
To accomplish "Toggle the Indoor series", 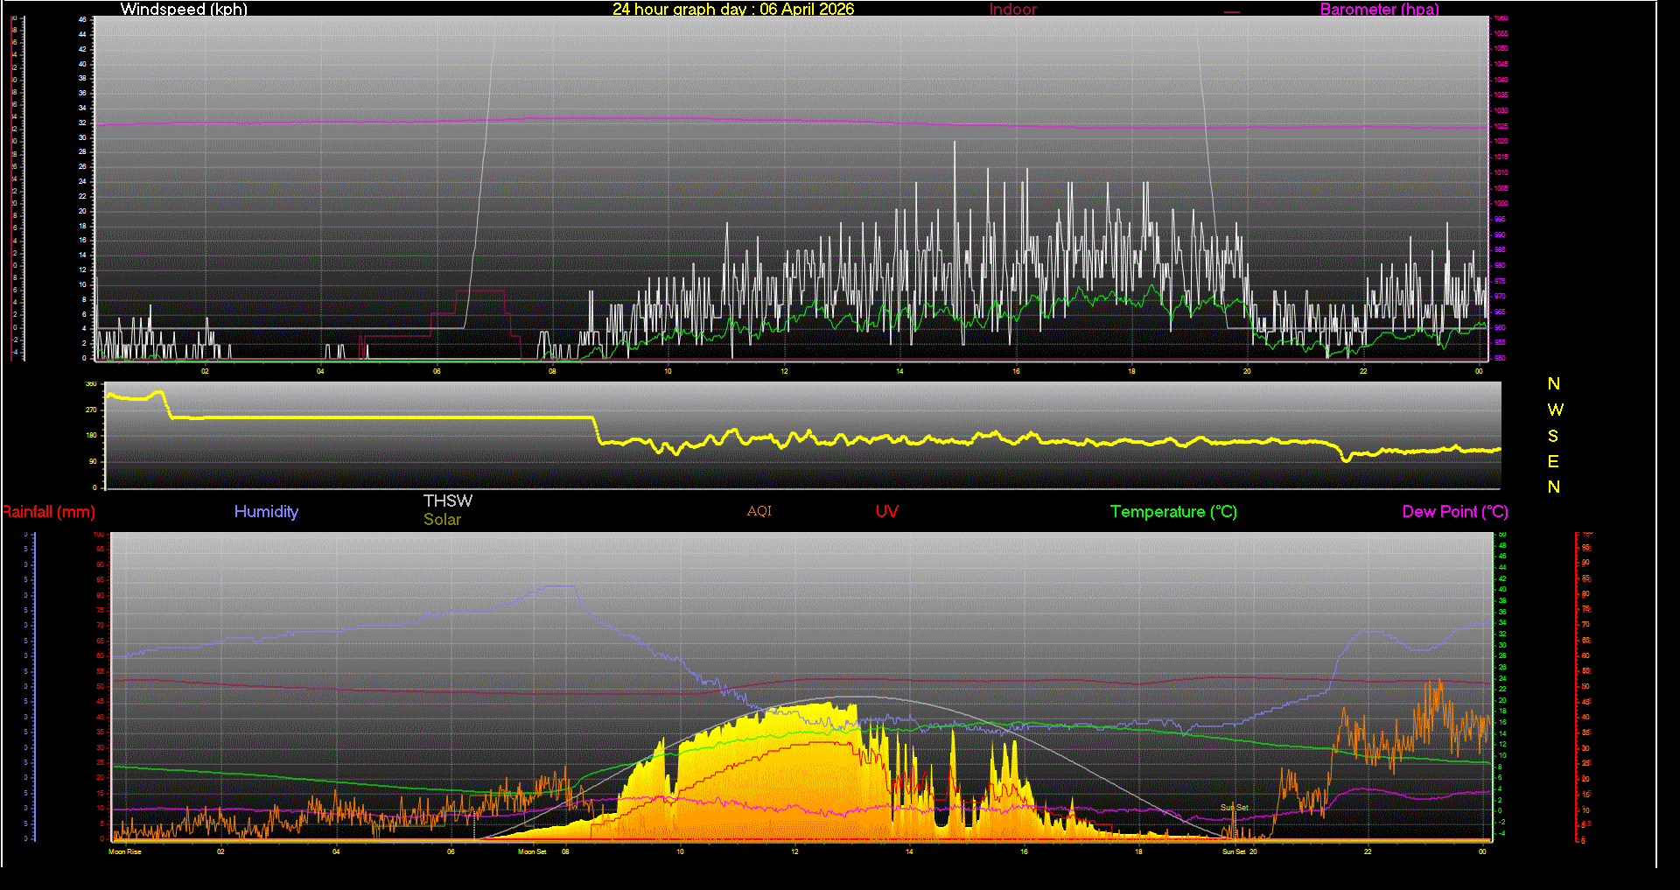I will (x=1012, y=10).
